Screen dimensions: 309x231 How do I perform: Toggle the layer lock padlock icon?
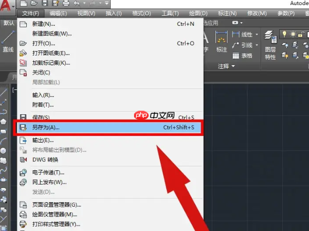301,34
